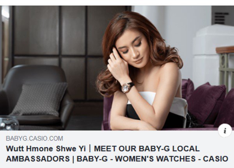Click the rose-gold wristwatch in the photo
Screen dimensions: 234x168
pos(126,87)
